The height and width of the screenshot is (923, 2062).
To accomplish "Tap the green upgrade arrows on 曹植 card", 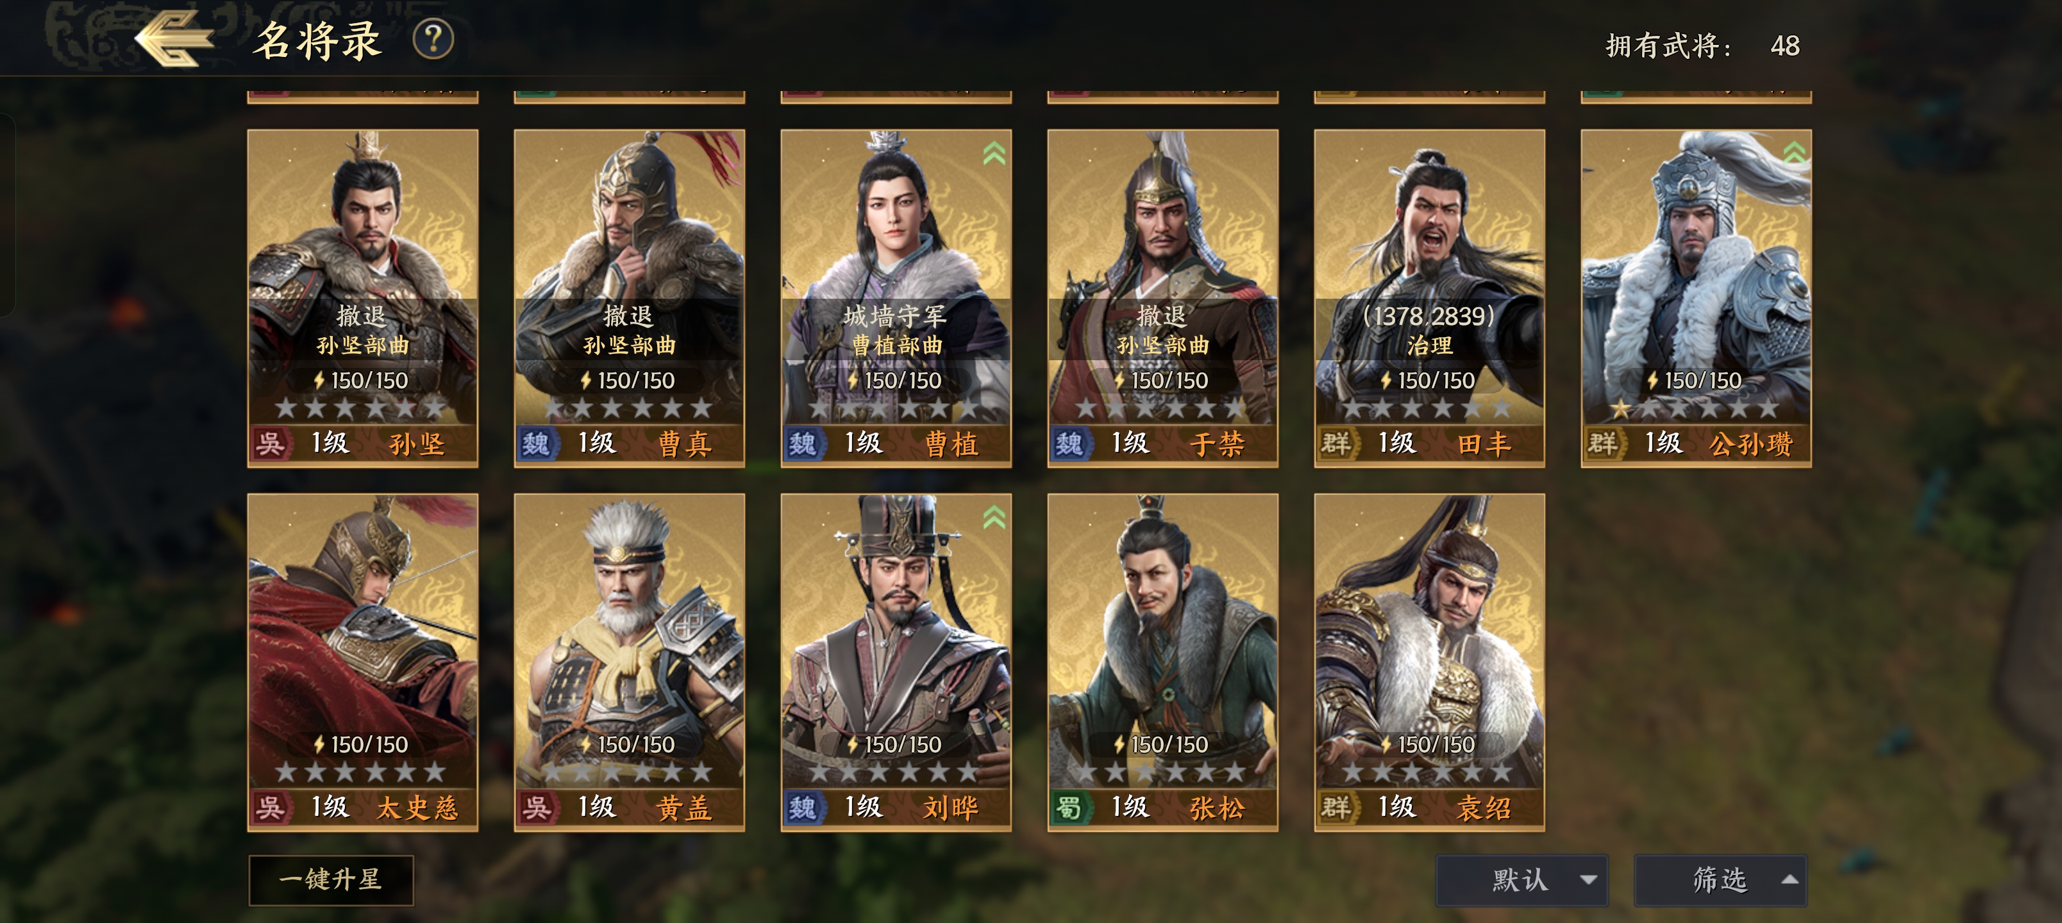I will click(x=993, y=152).
